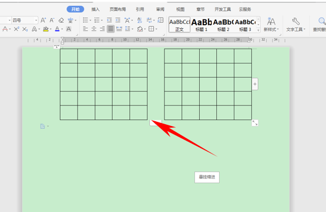Click the table icon at paragraph group end
Screen dimensions: 326x212
pos(160,20)
